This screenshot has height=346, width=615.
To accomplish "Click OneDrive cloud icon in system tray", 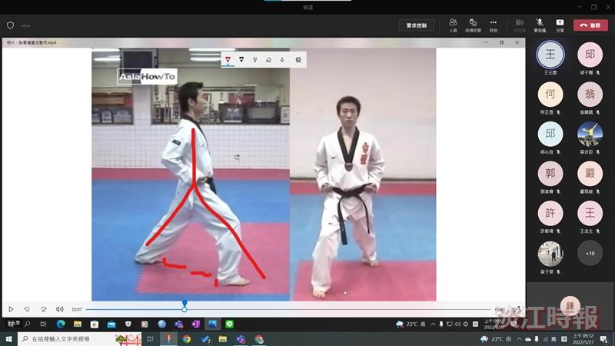I will [x=528, y=339].
